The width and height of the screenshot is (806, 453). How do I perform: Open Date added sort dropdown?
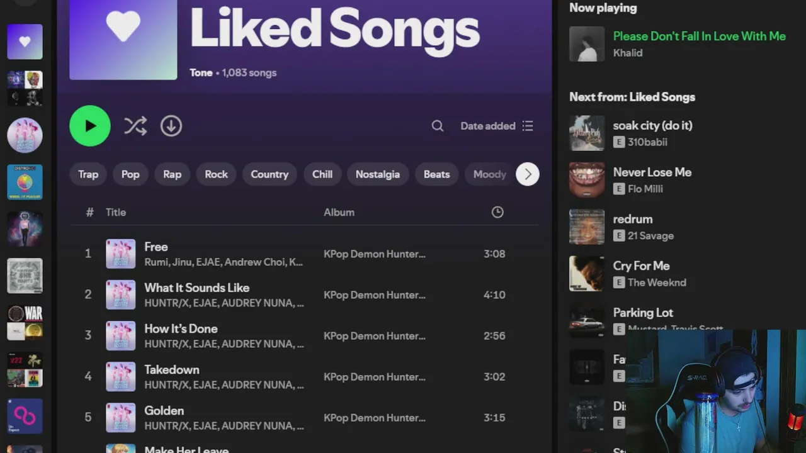(x=497, y=126)
